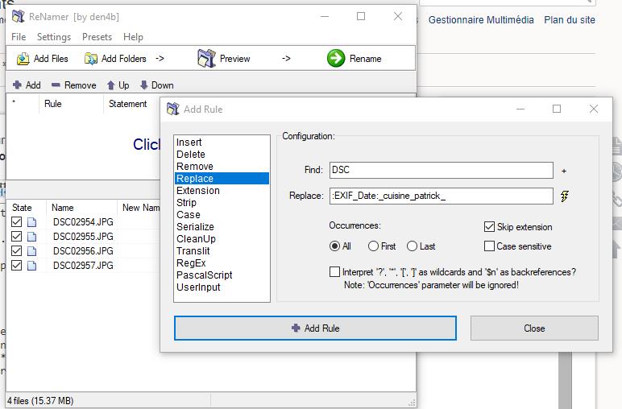Viewport: 622px width, 409px height.
Task: Open the Presets menu
Action: coord(97,36)
